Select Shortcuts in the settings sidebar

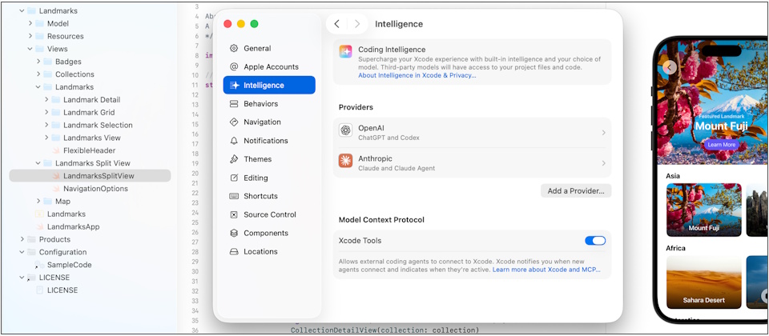click(x=260, y=196)
